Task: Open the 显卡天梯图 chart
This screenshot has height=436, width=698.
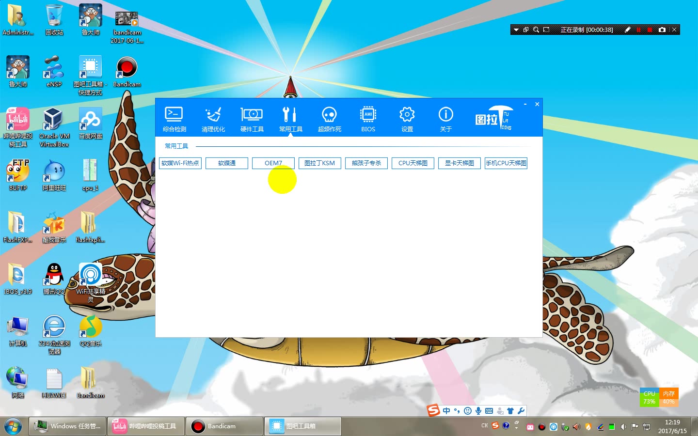Action: 460,163
